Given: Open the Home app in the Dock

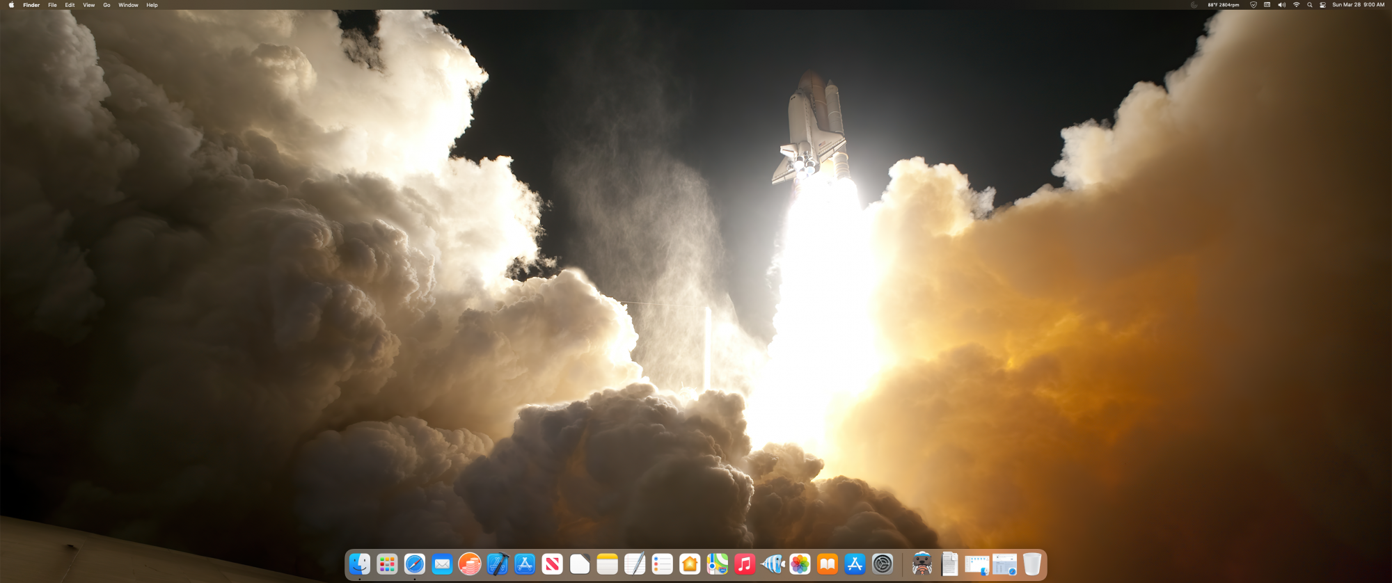Looking at the screenshot, I should click(690, 564).
